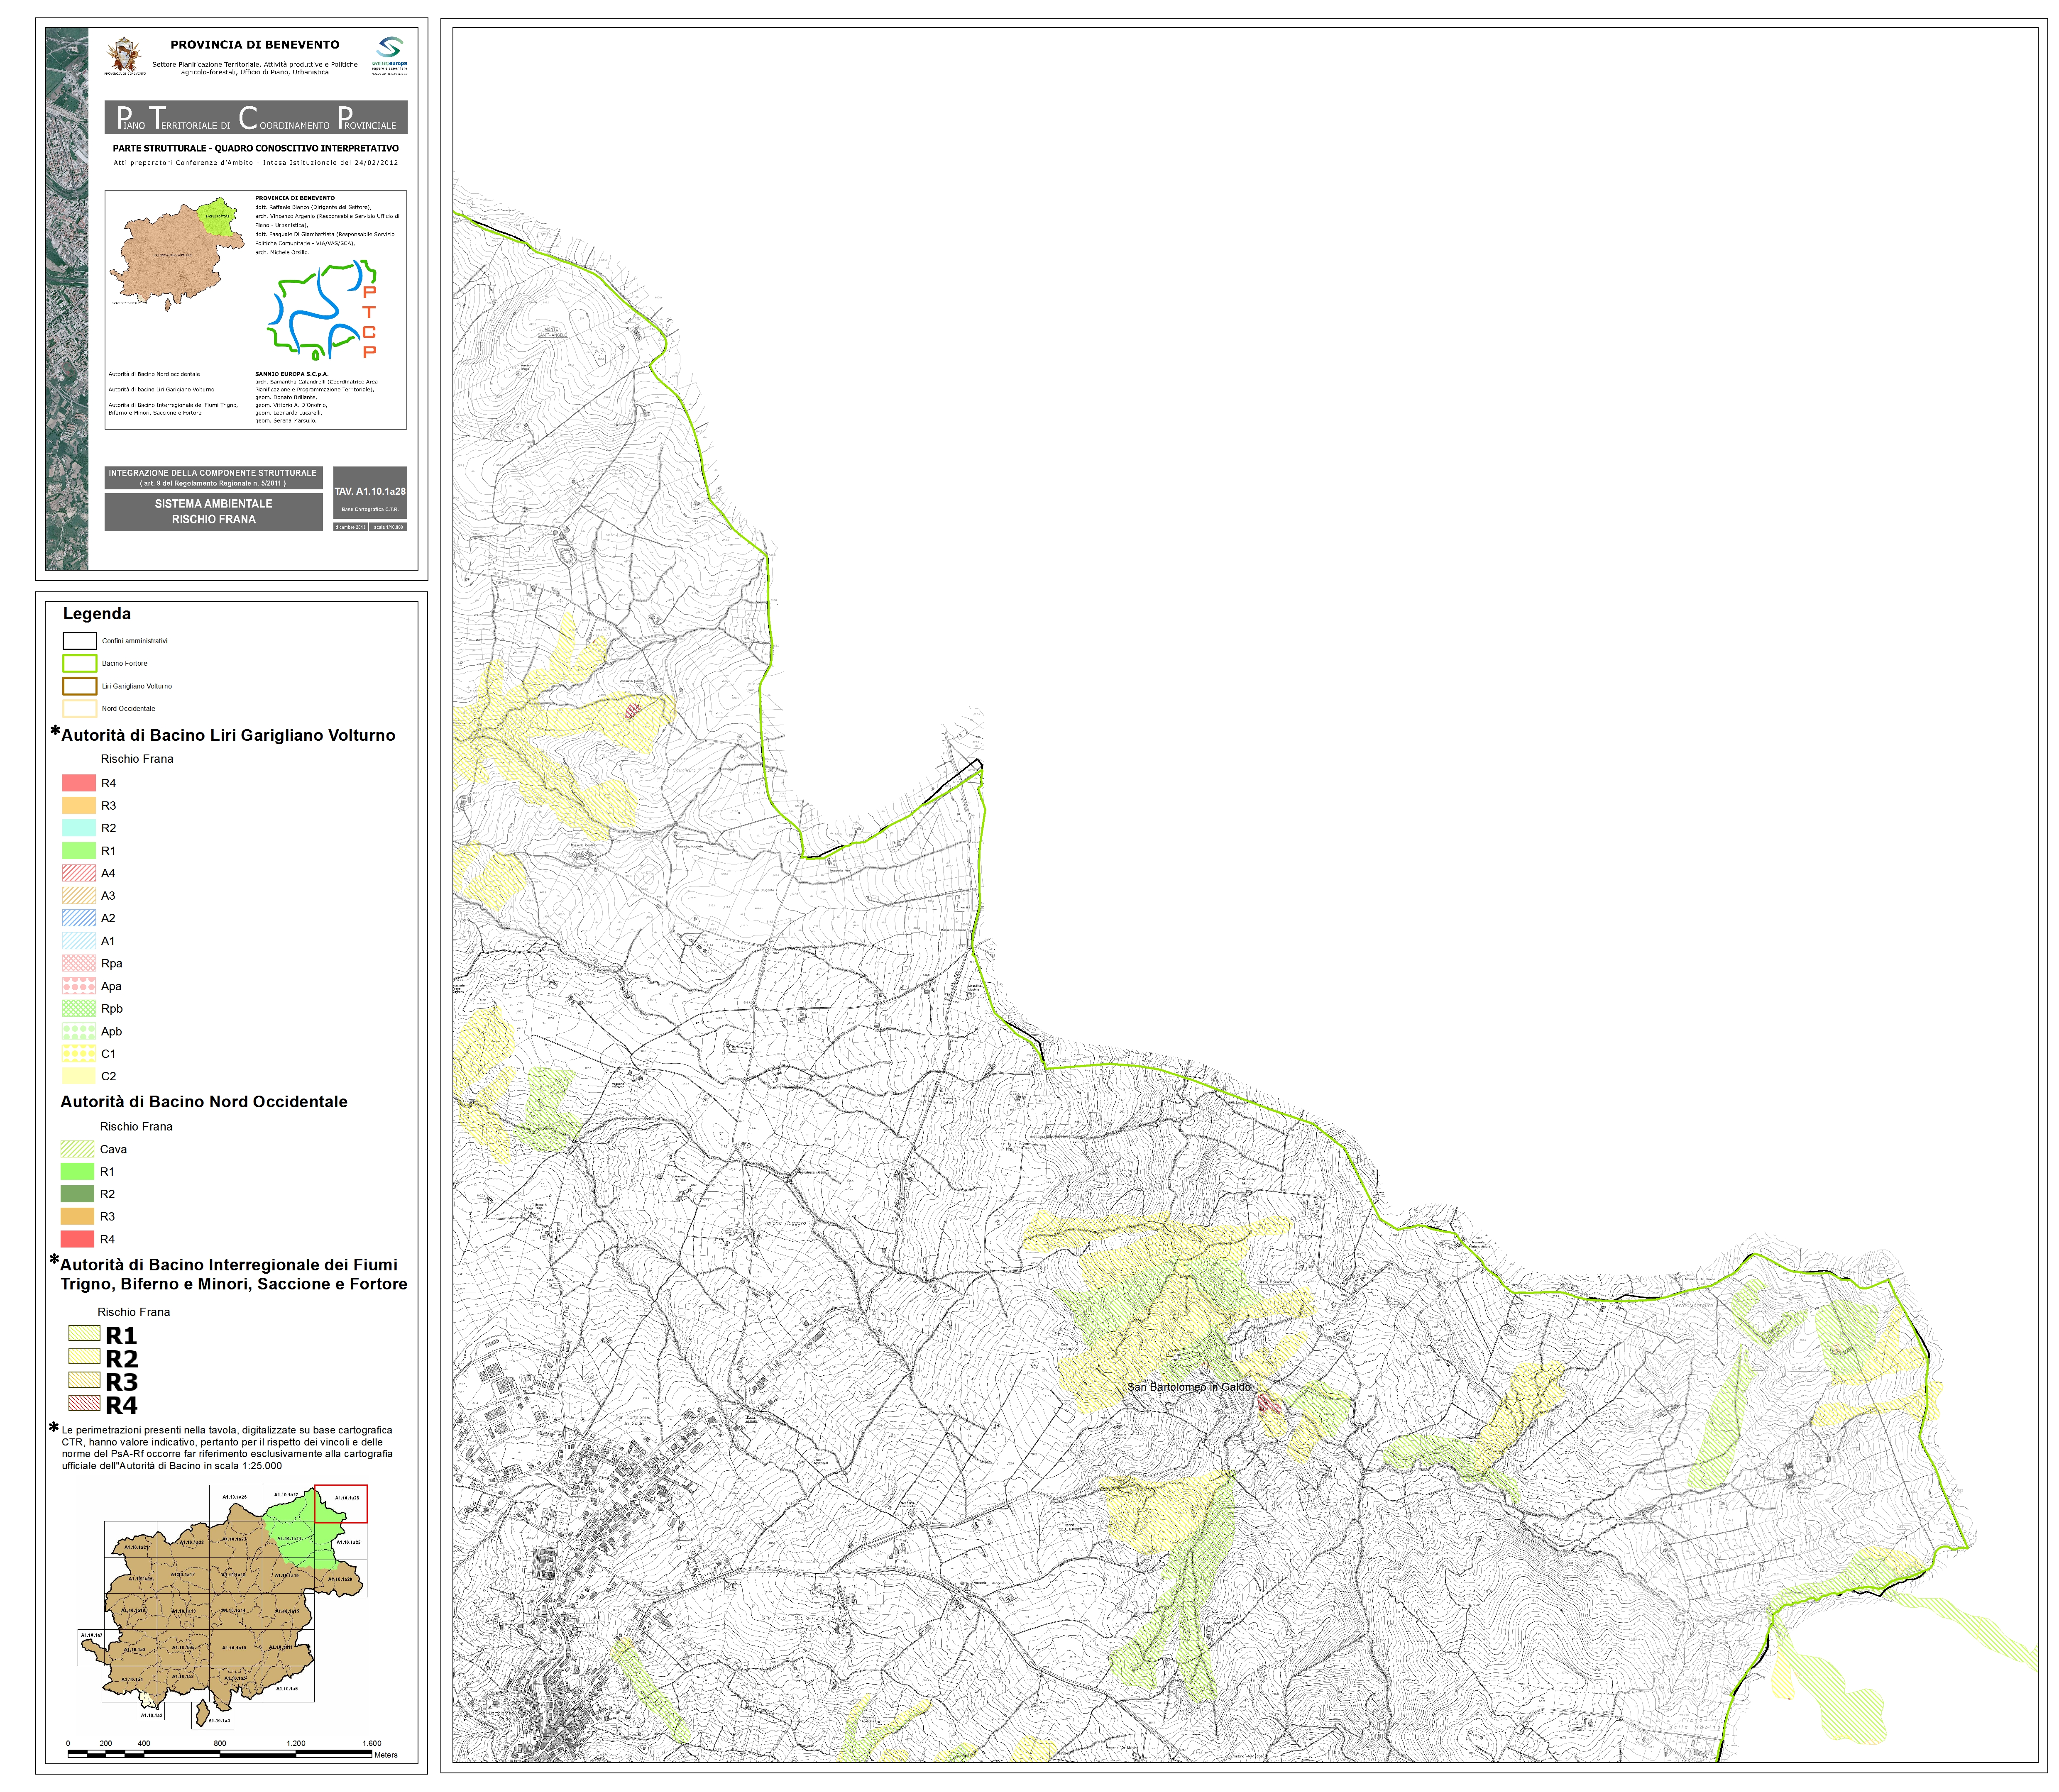Click the Sannio Europa logo
The image size is (2059, 1792).
pyautogui.click(x=389, y=55)
